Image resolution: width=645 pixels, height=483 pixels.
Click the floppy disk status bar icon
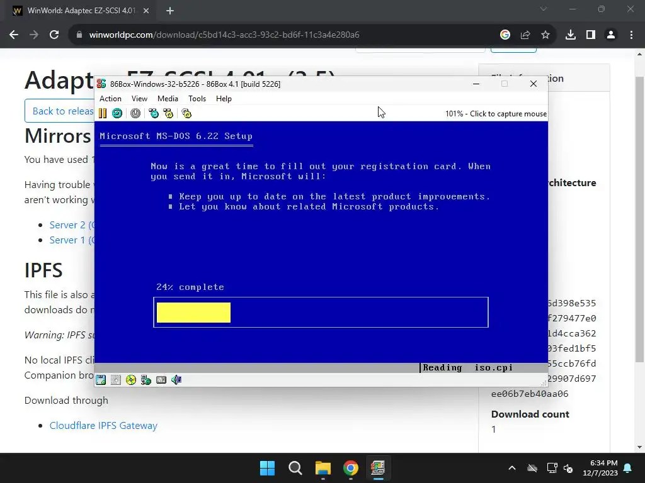(x=101, y=380)
